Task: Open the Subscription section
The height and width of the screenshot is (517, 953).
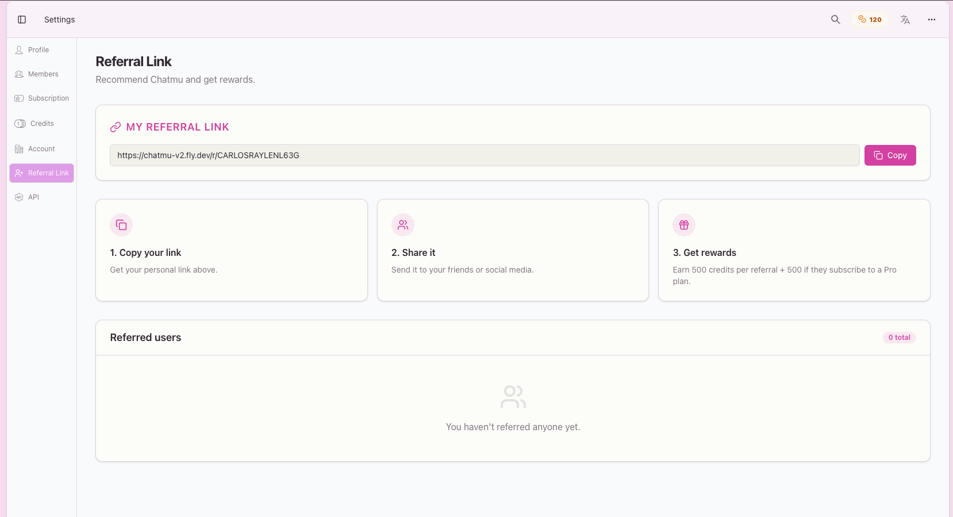Action: 48,98
